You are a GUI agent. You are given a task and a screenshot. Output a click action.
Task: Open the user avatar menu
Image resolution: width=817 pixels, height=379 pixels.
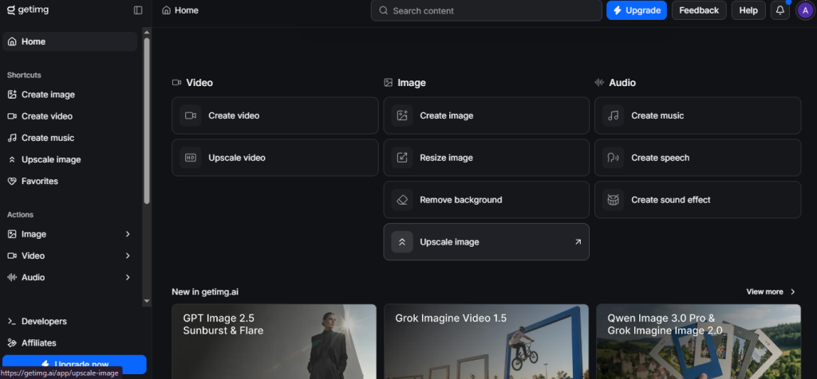click(806, 10)
